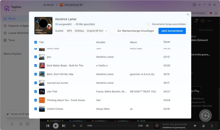The width and height of the screenshot is (220, 130).
Task: Click Meine Playlists sidebar heading
Action: coord(12,54)
